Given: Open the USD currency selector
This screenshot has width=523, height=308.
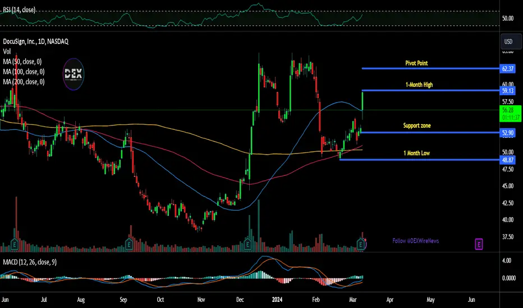Looking at the screenshot, I should pyautogui.click(x=511, y=41).
